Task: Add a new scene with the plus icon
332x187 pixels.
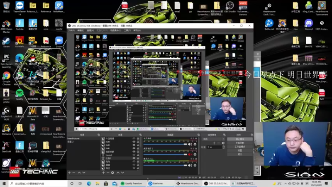Action: (69, 173)
